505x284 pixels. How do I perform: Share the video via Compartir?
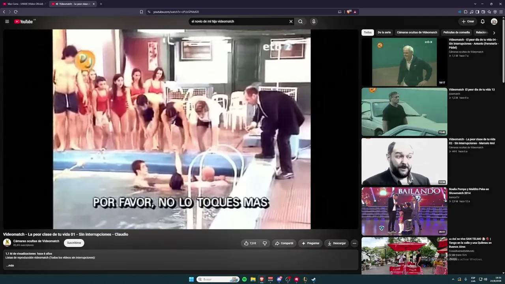coord(284,243)
